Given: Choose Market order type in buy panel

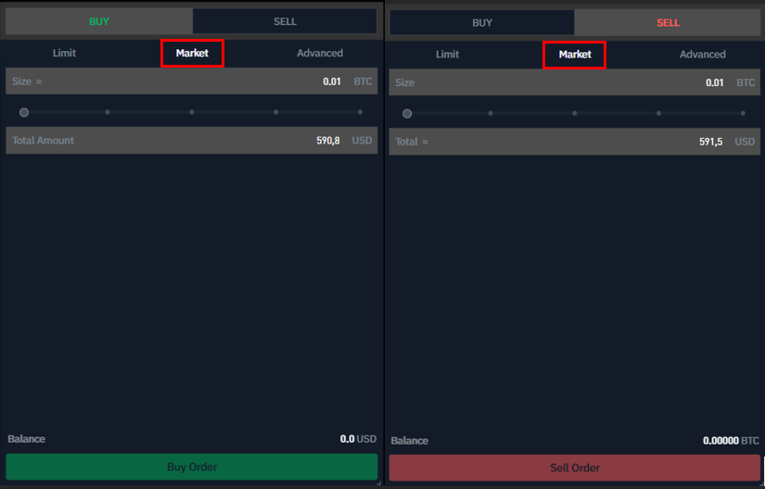Looking at the screenshot, I should click(x=192, y=53).
